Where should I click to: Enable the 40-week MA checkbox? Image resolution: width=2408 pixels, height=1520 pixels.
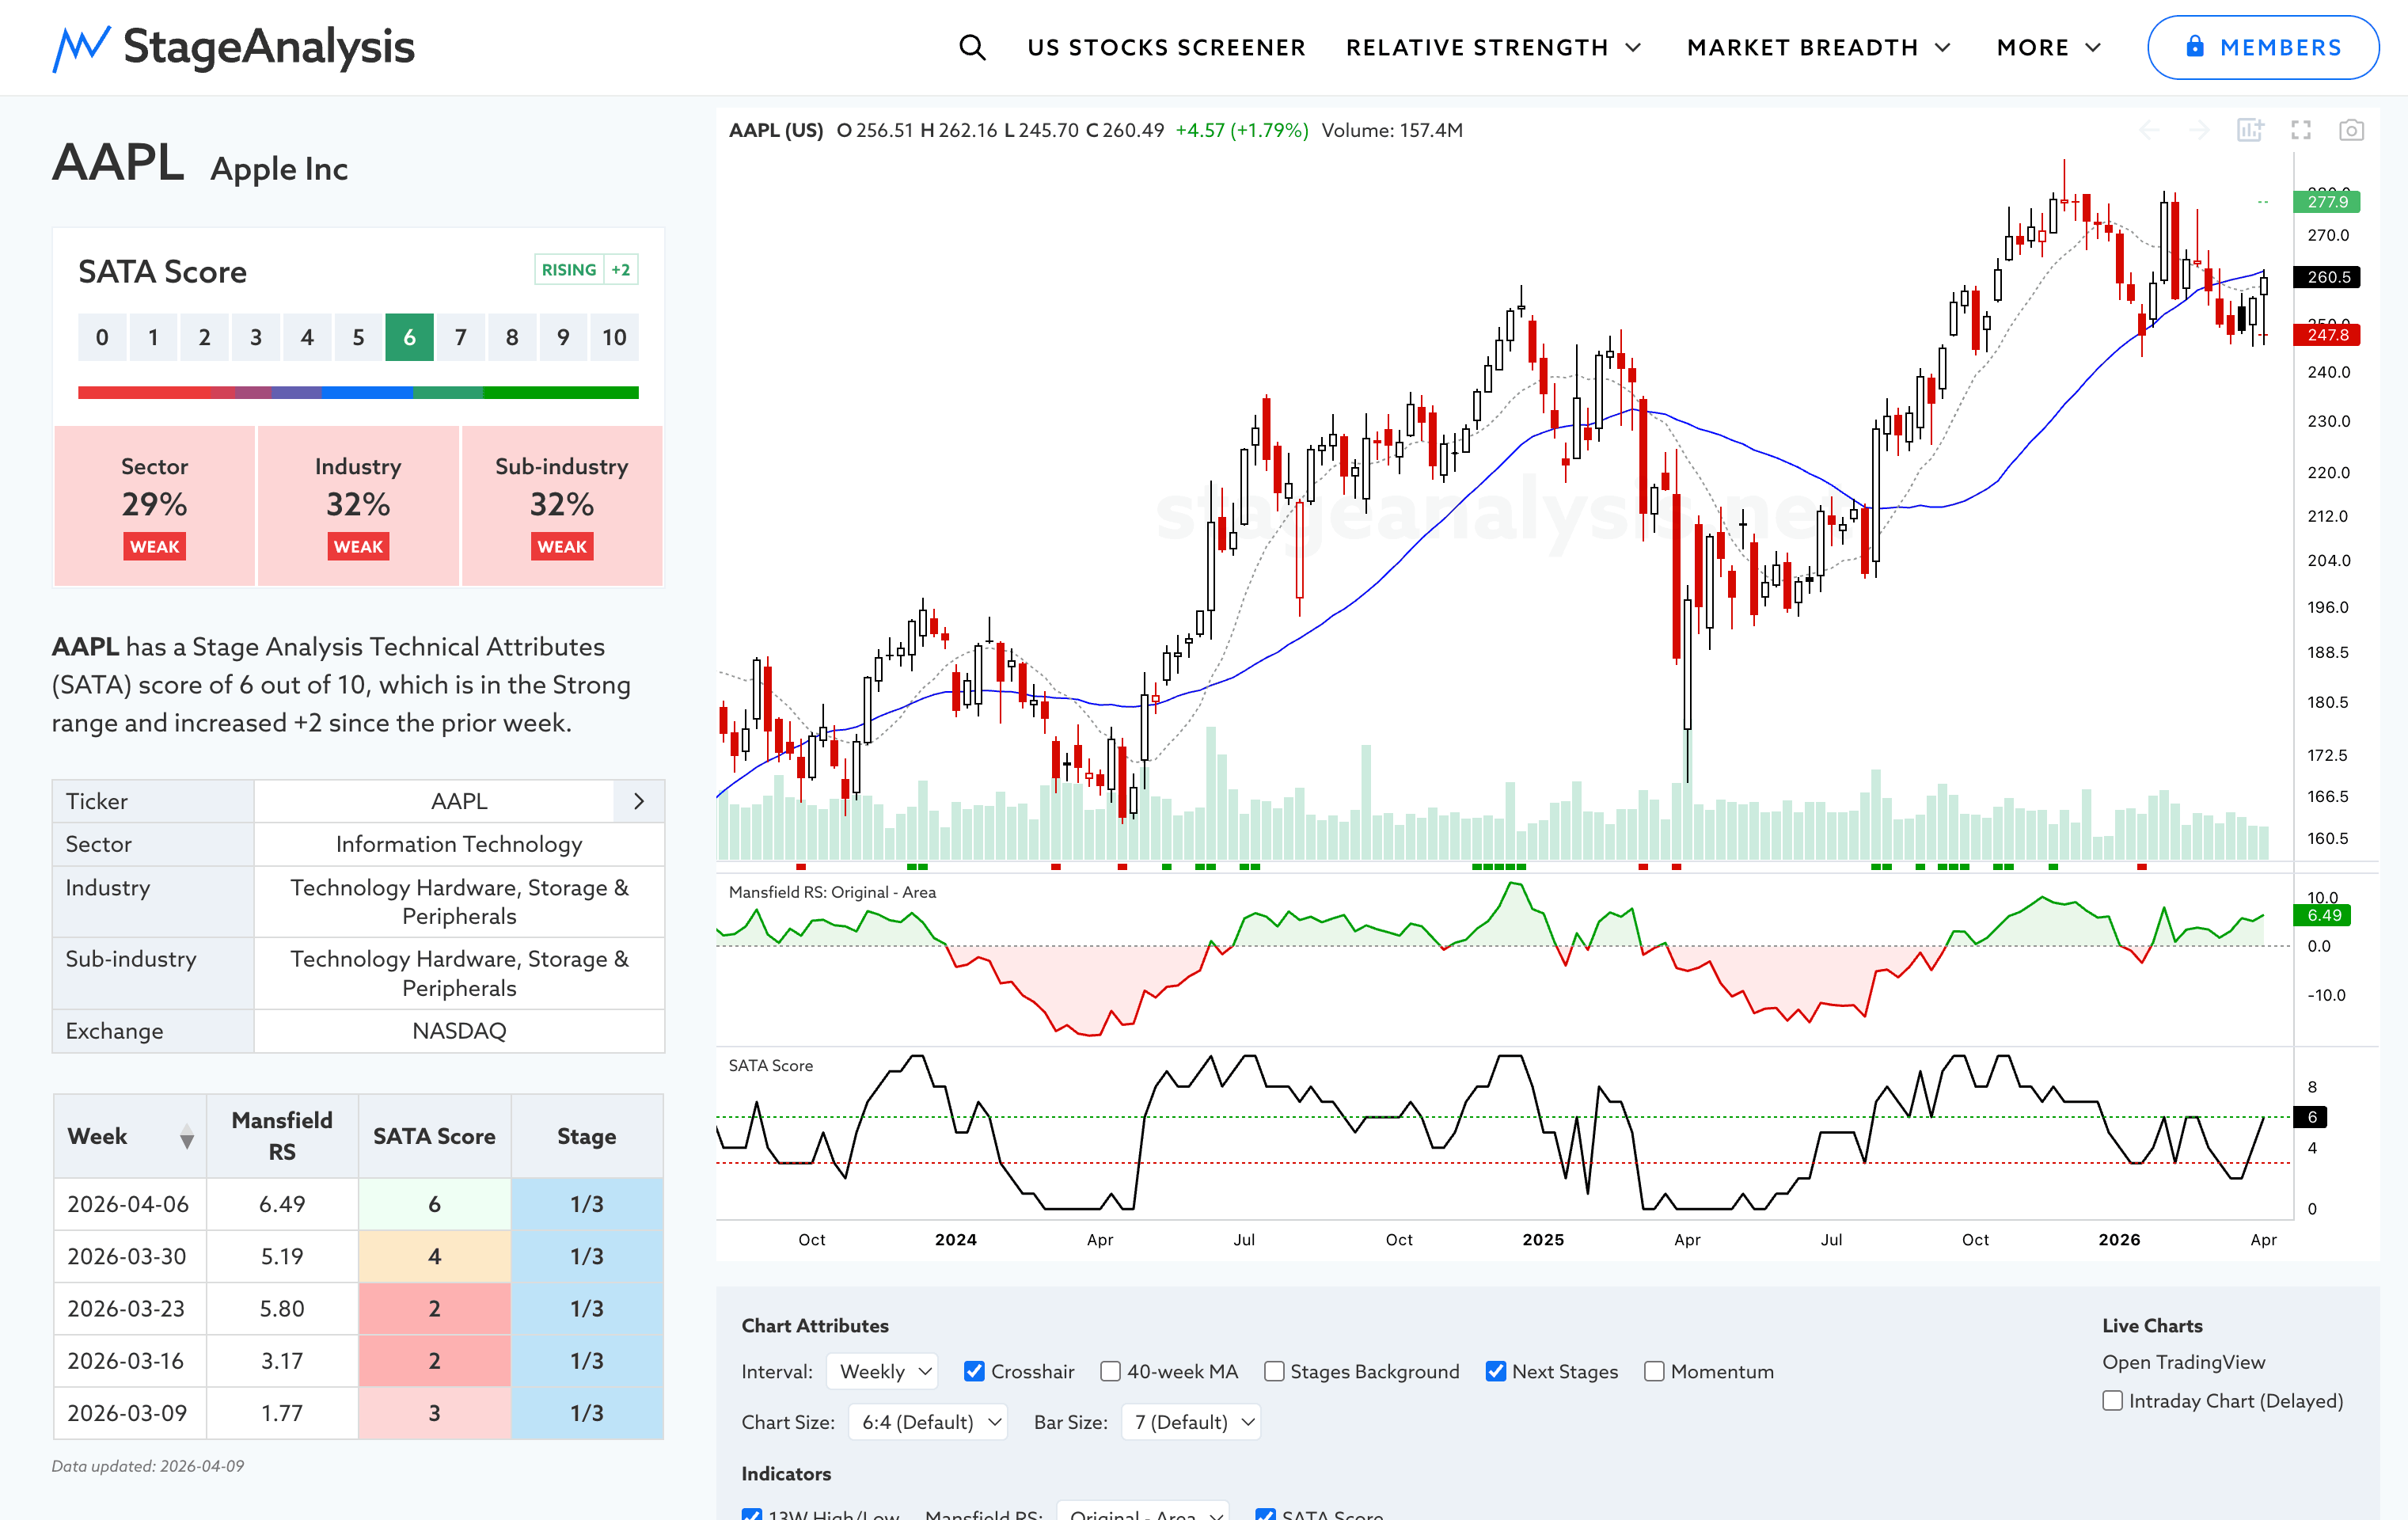(x=1110, y=1371)
